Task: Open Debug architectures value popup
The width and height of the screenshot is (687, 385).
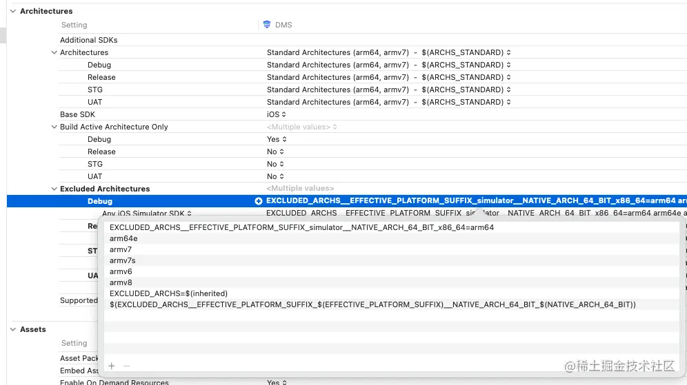Action: point(388,65)
